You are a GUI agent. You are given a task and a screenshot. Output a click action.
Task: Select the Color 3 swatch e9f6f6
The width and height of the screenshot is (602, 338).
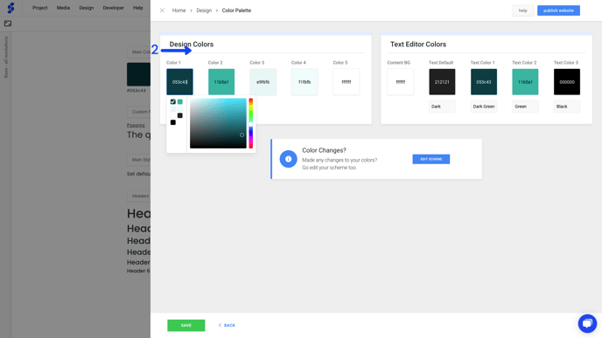[x=263, y=81]
